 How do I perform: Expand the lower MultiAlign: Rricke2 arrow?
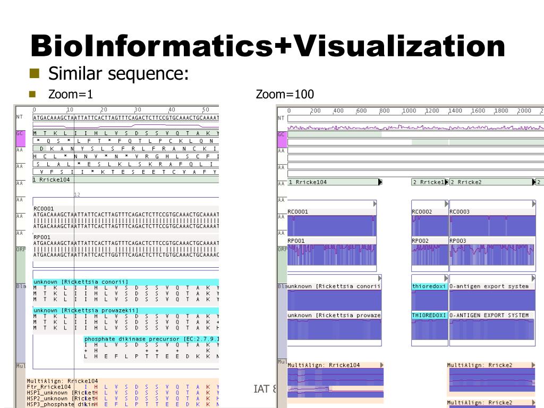pos(534,403)
